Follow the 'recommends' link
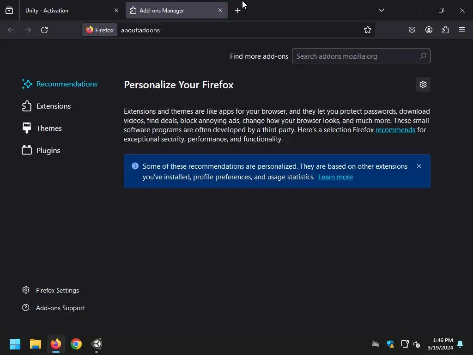 (395, 130)
